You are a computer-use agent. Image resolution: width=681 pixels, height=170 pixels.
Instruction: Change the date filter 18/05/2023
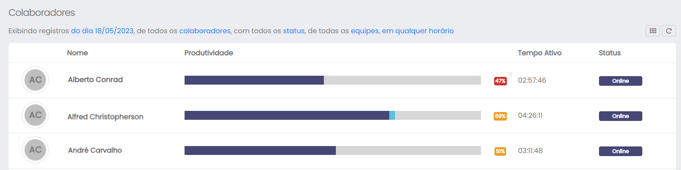[x=102, y=31]
